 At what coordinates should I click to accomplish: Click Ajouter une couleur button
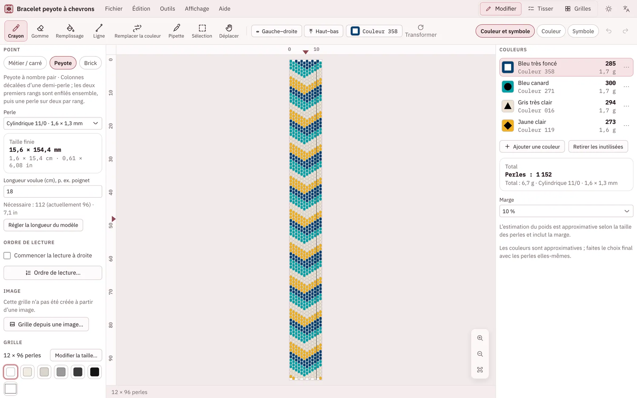pos(532,146)
